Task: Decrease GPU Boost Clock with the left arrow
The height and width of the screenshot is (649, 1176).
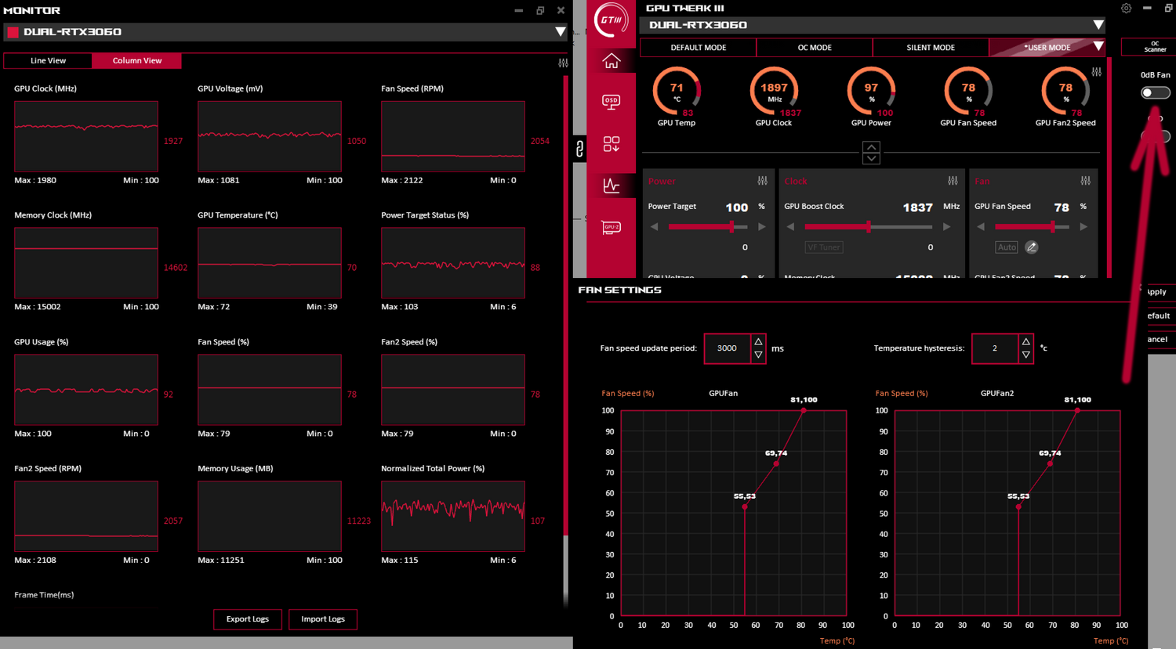Action: (x=790, y=227)
